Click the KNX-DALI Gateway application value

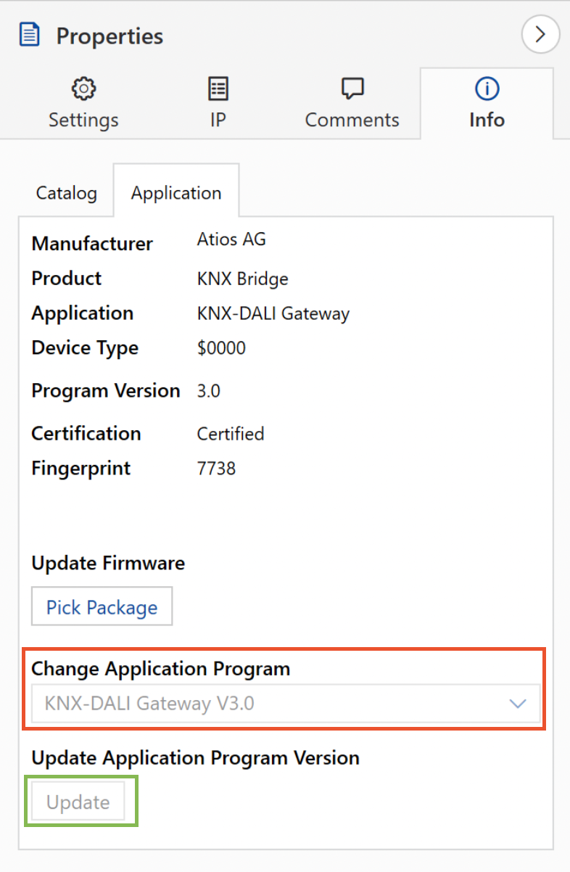pyautogui.click(x=273, y=313)
